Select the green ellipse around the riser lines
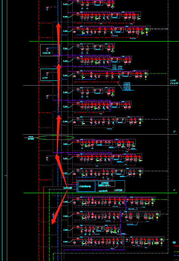The height and width of the screenshot is (261, 179). (56, 138)
